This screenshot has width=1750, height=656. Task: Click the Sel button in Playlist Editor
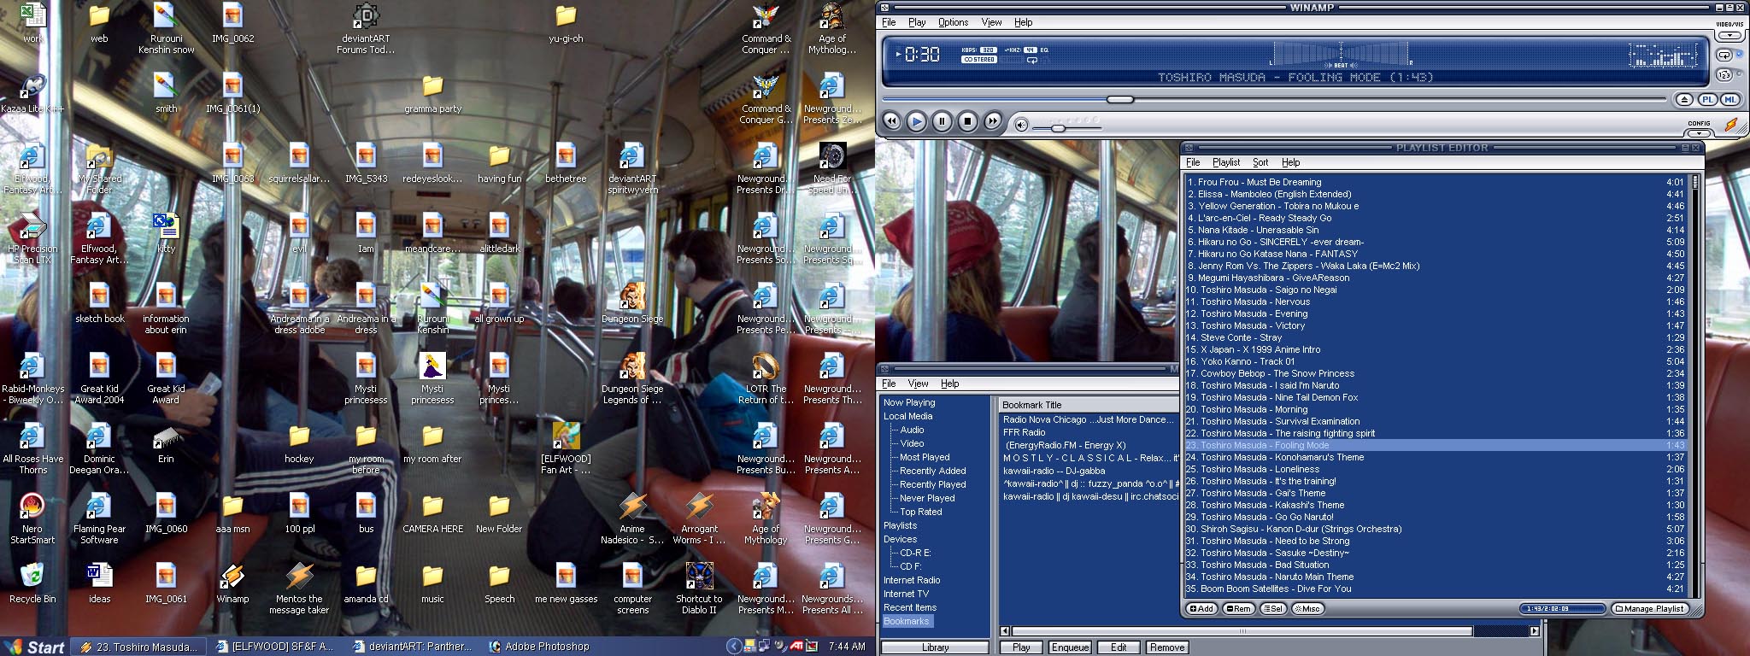click(x=1272, y=609)
